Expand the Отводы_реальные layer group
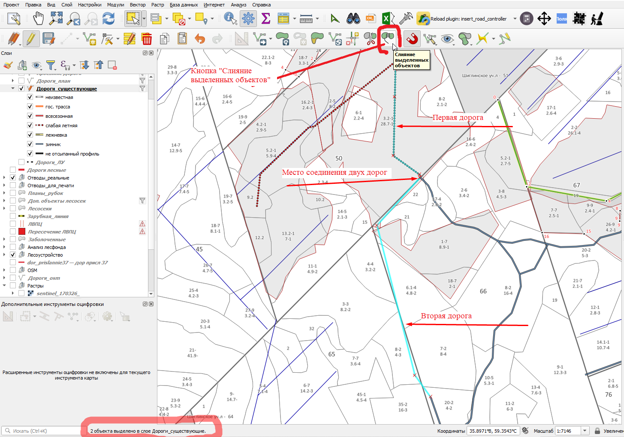Viewport: 624px width, 437px height. pos(5,178)
